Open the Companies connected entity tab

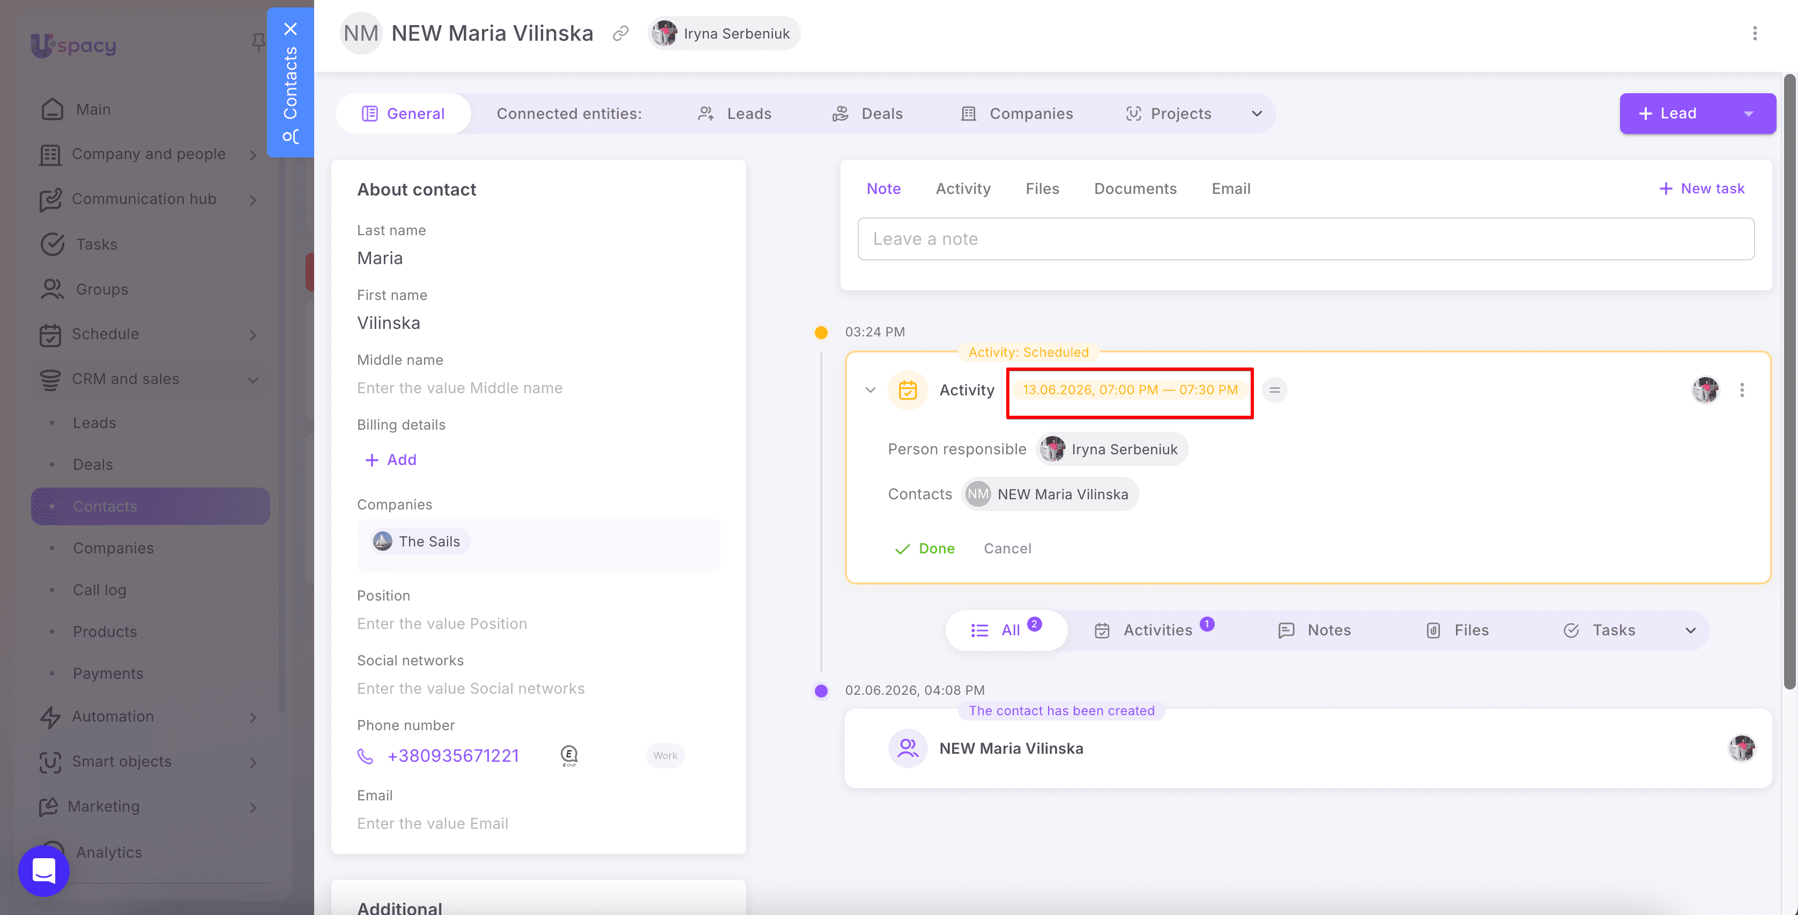click(1017, 114)
